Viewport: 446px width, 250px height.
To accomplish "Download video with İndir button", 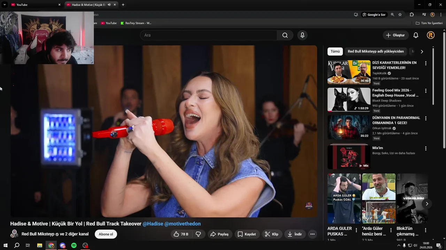I will pos(294,234).
